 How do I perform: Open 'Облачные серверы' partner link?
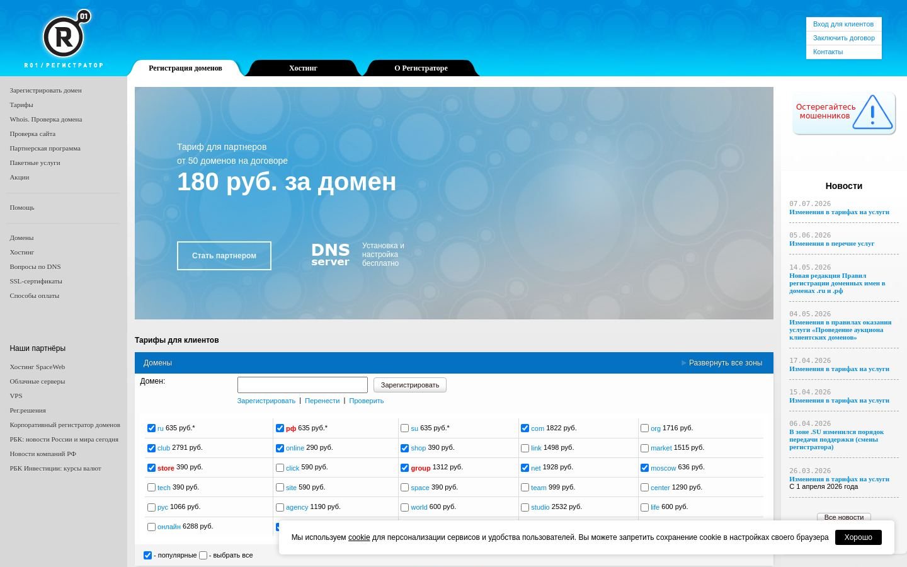click(37, 381)
